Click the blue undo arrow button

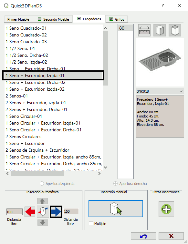(143, 236)
